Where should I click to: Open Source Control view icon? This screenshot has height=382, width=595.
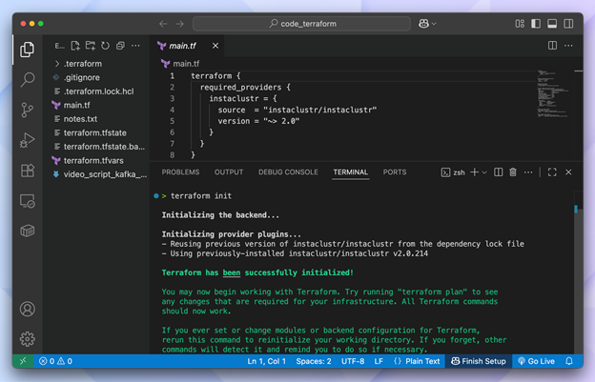[x=27, y=110]
